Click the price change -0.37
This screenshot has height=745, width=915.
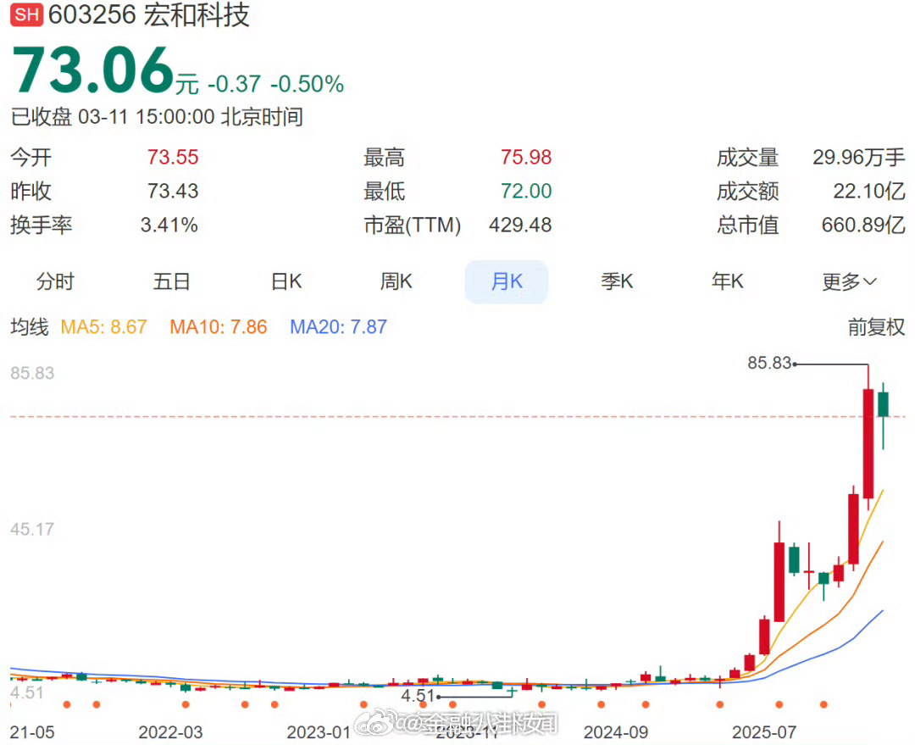pos(234,84)
